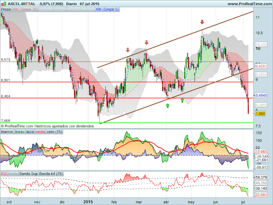Open the www.ProRealTime.com link
This screenshot has height=205, width=273.
pos(250,4)
